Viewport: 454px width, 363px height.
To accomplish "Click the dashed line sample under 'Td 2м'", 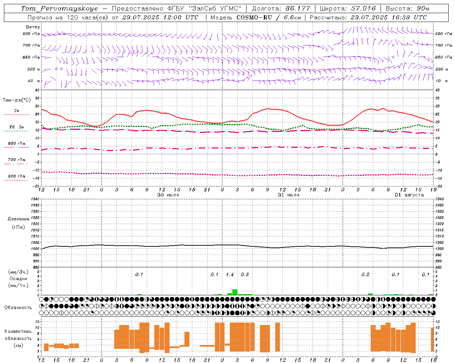I will pos(16,131).
